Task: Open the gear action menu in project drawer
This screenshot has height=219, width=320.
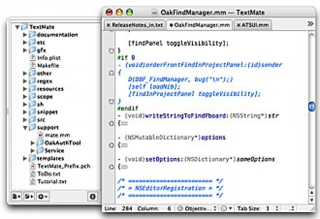Action: 43,196
